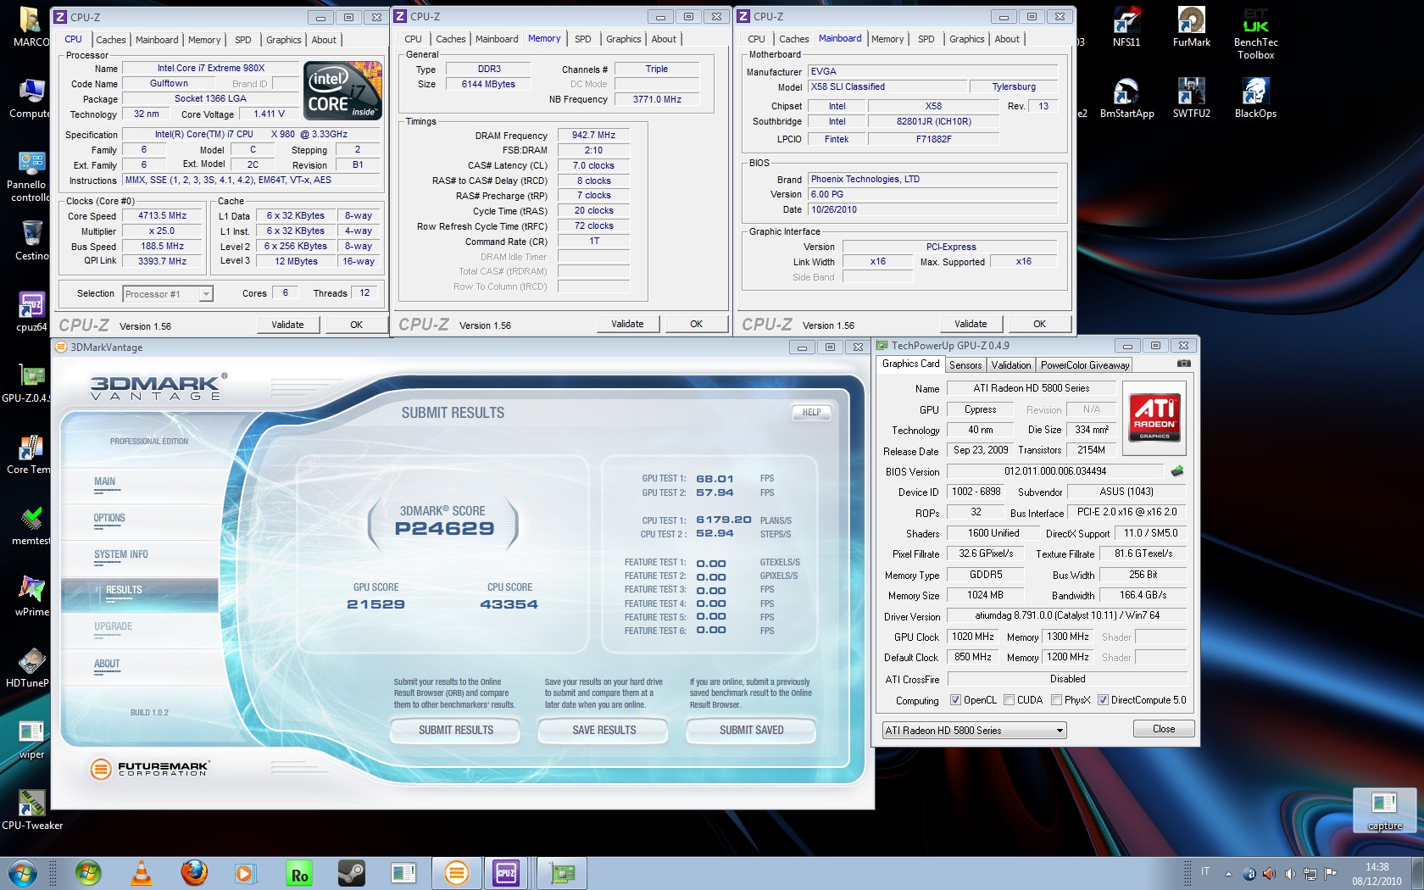The image size is (1424, 890).
Task: Open the Cestino recycle bin
Action: 31,241
